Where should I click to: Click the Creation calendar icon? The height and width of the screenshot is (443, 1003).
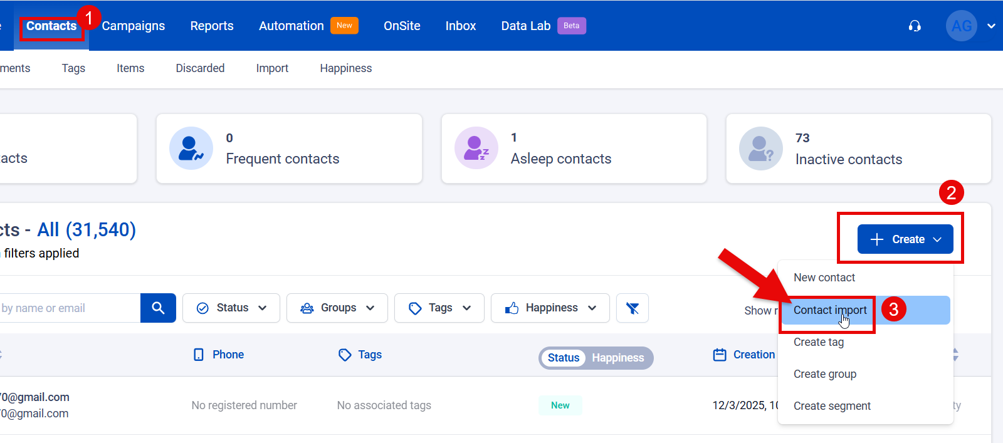pos(720,355)
